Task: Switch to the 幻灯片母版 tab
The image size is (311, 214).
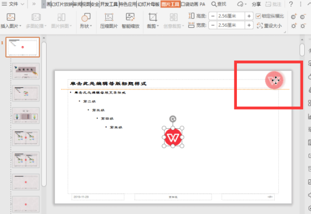Action: tap(149, 4)
